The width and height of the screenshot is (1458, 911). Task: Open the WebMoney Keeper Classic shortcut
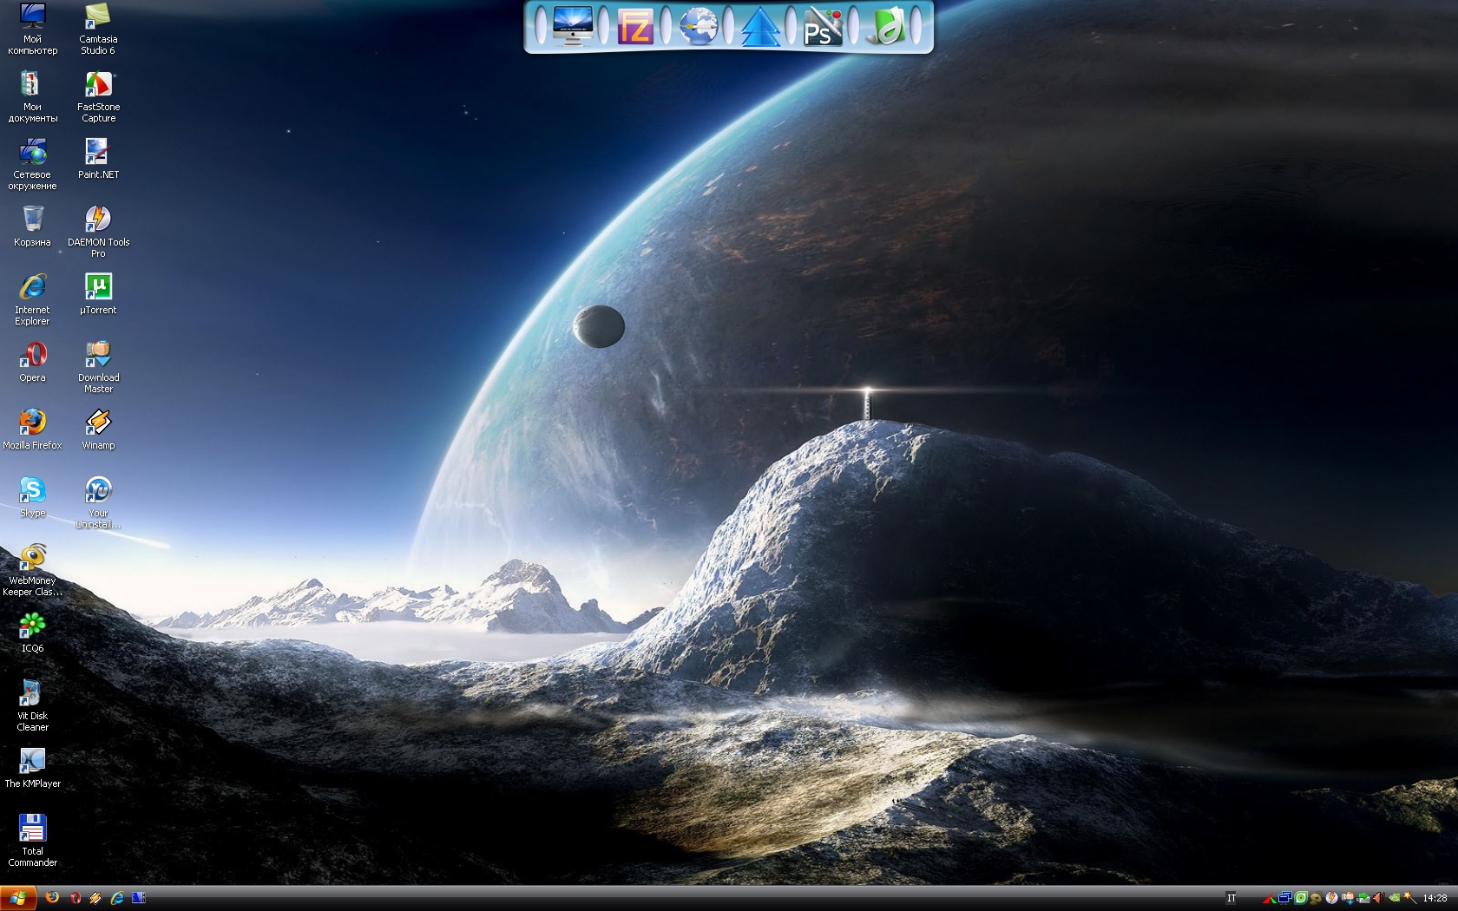click(x=32, y=570)
